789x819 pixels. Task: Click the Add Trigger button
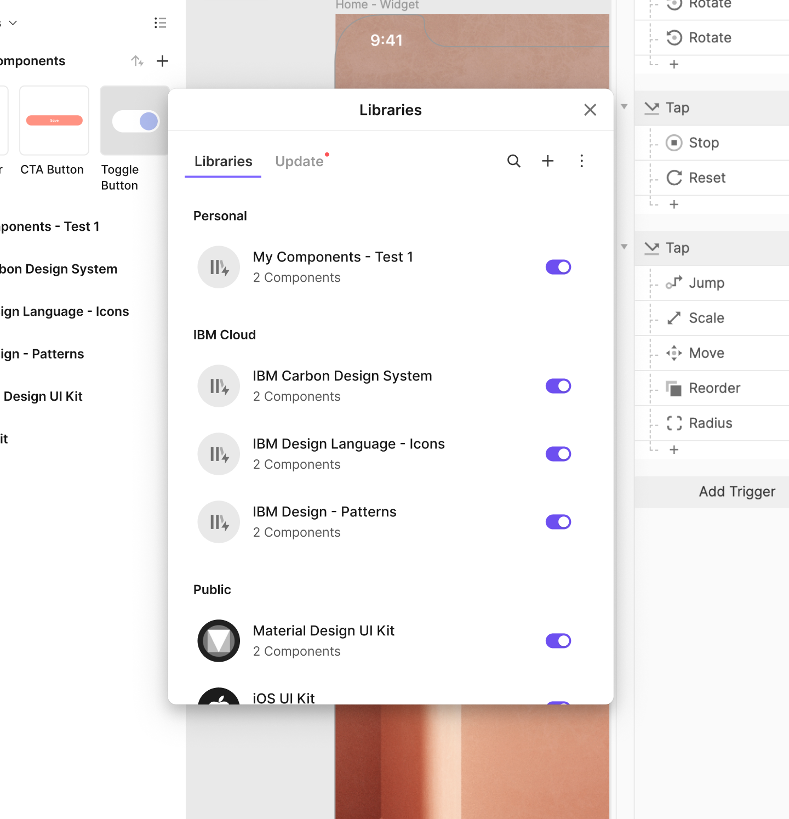pos(737,492)
